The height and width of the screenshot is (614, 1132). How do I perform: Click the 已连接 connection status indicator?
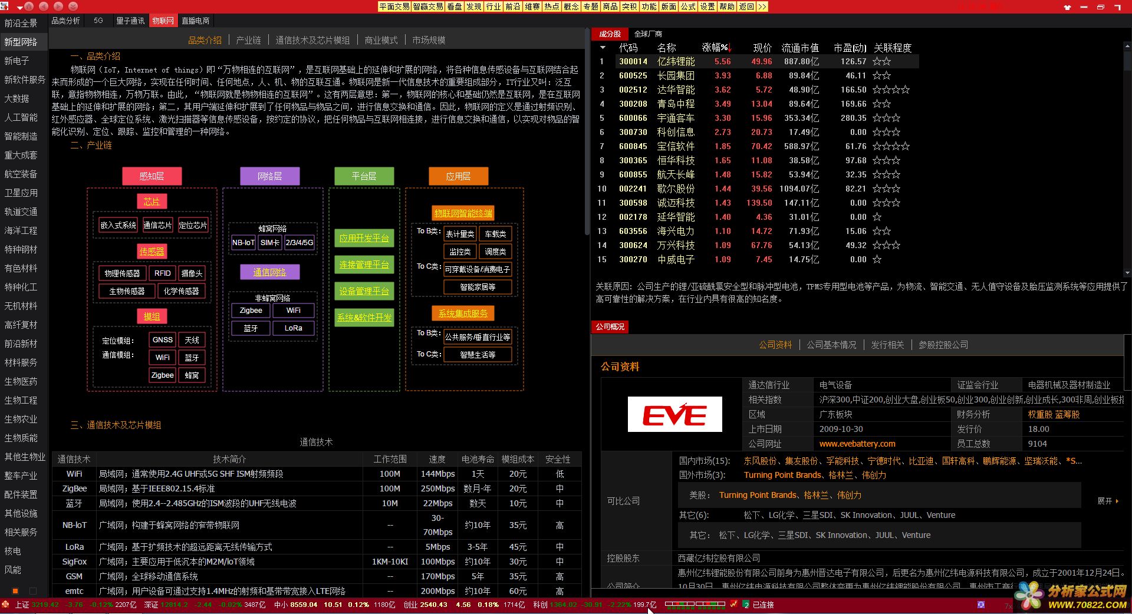coord(763,605)
